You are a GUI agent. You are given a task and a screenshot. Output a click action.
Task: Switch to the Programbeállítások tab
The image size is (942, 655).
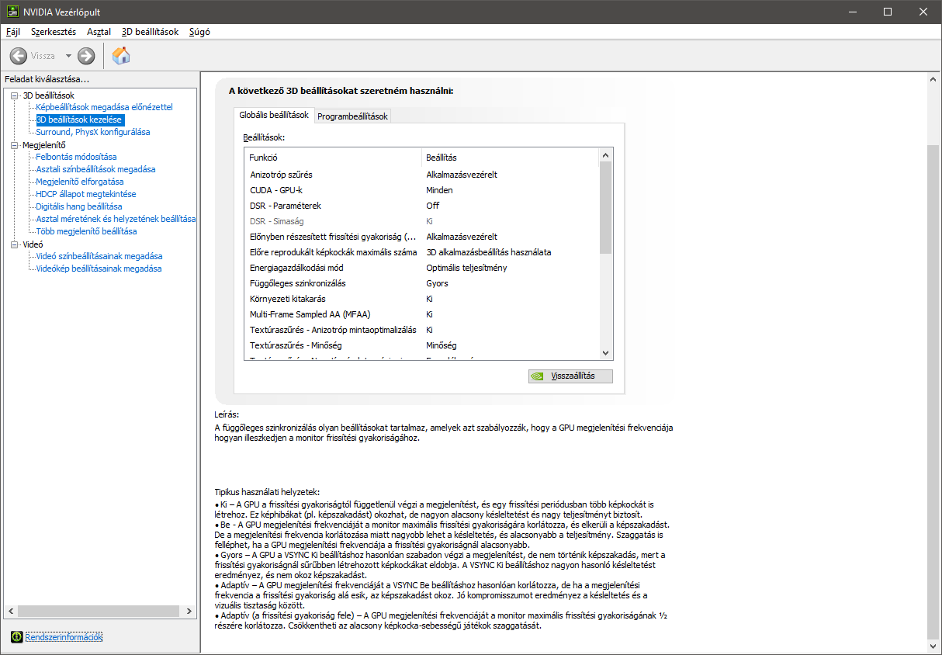coord(352,116)
